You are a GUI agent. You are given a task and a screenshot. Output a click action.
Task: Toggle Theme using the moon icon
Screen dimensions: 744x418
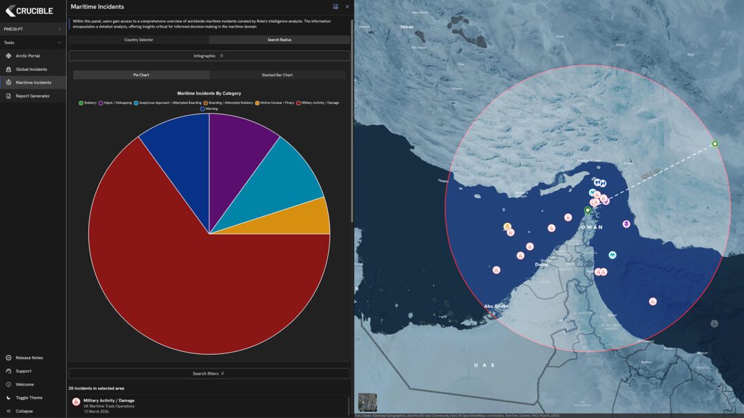click(x=9, y=397)
